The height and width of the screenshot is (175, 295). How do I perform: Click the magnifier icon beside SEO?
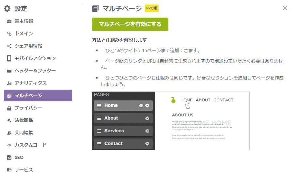point(9,157)
